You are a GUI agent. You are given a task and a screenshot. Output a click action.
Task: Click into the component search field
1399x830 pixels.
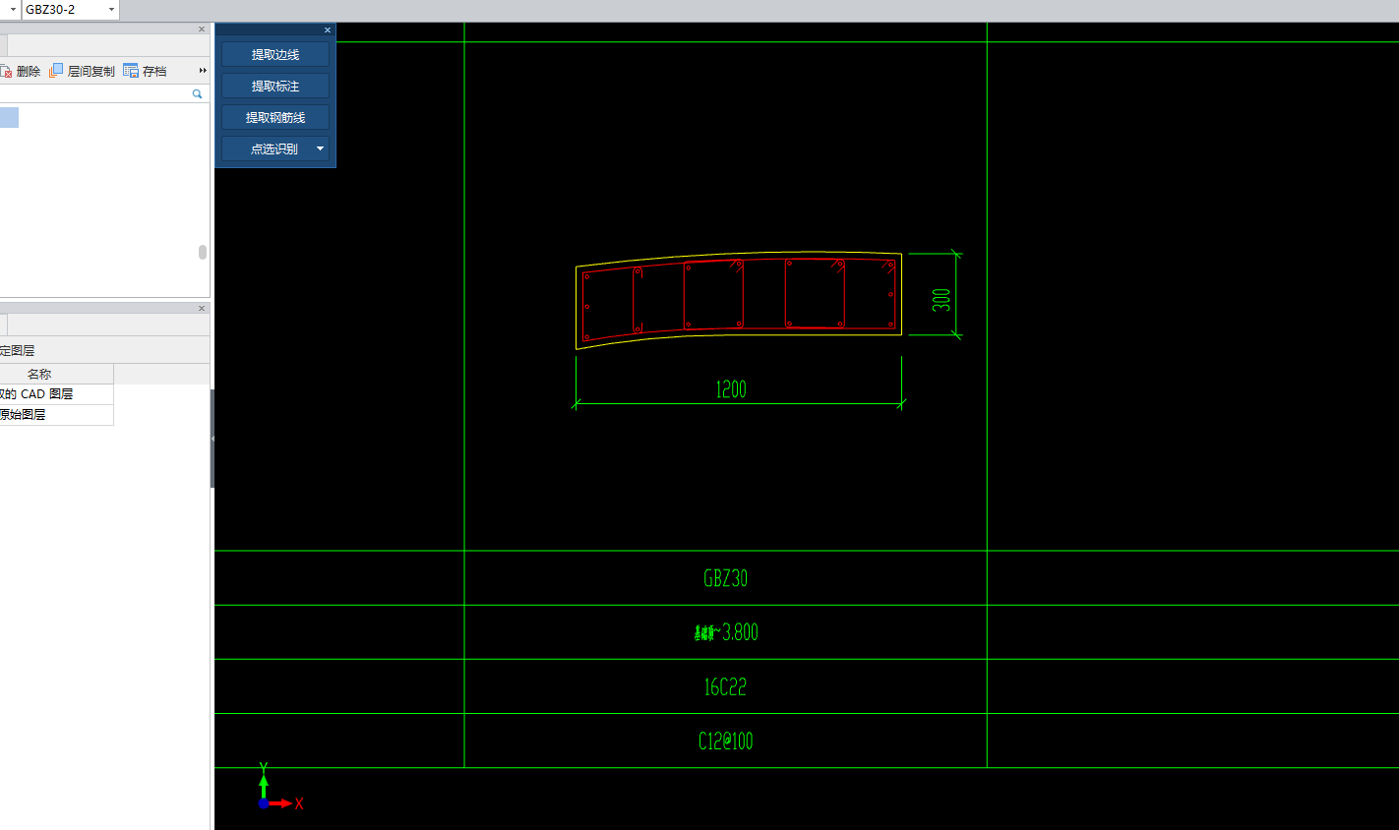pos(95,94)
